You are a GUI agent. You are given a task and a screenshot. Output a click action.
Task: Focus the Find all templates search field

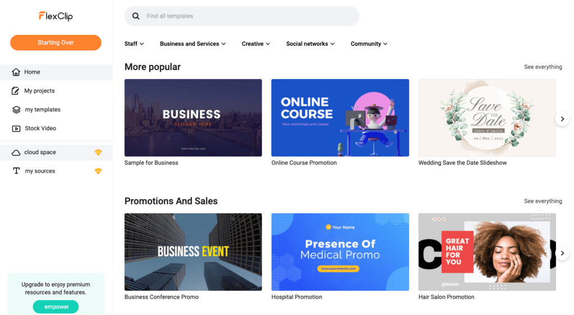242,16
